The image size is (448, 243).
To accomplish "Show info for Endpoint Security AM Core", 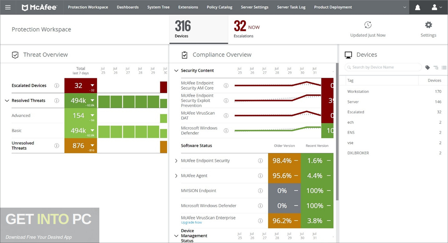I will coord(226,85).
